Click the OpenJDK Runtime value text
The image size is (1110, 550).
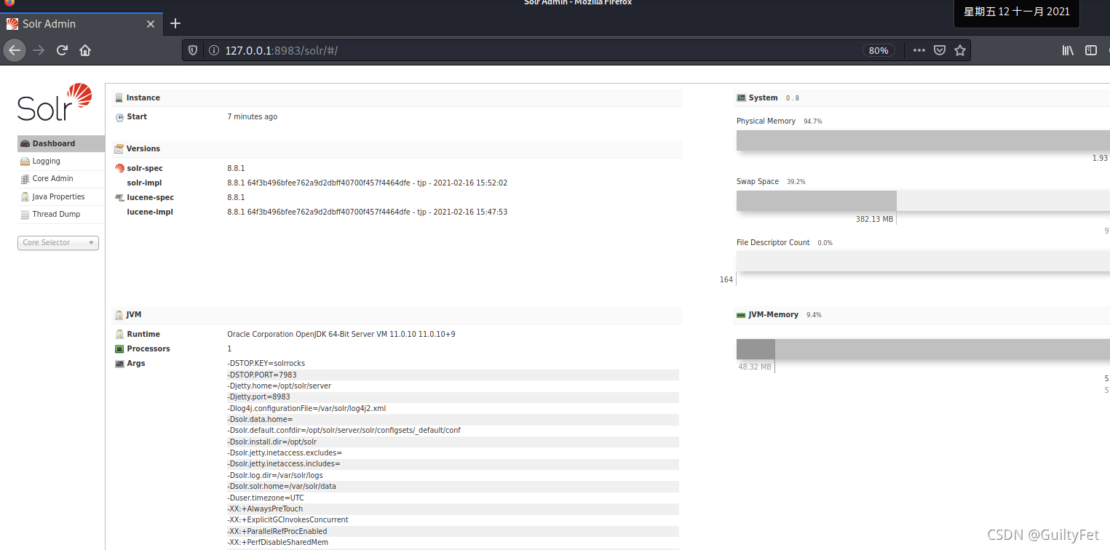tap(341, 334)
